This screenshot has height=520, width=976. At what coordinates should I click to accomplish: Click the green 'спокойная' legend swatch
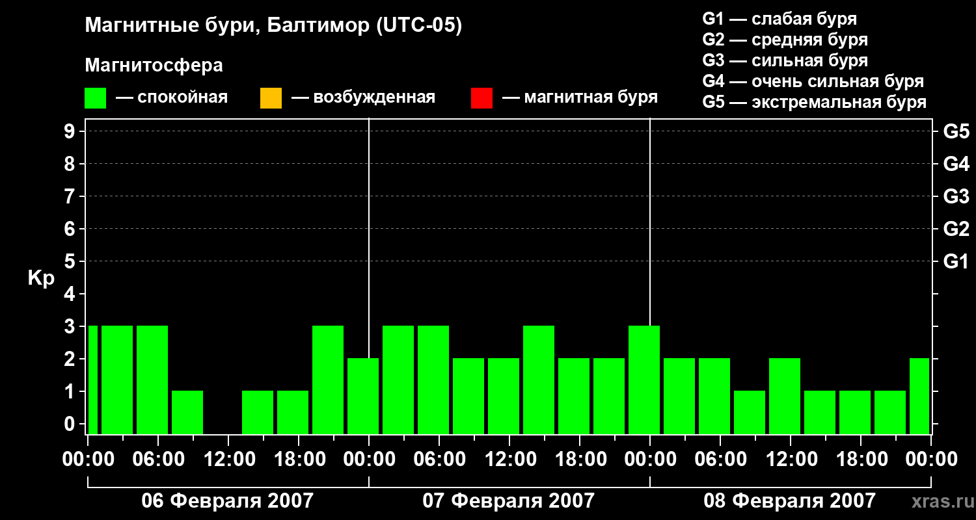tap(95, 98)
